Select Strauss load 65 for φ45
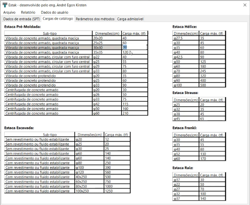Viewport: 250px width, 205px height. pos(212,119)
